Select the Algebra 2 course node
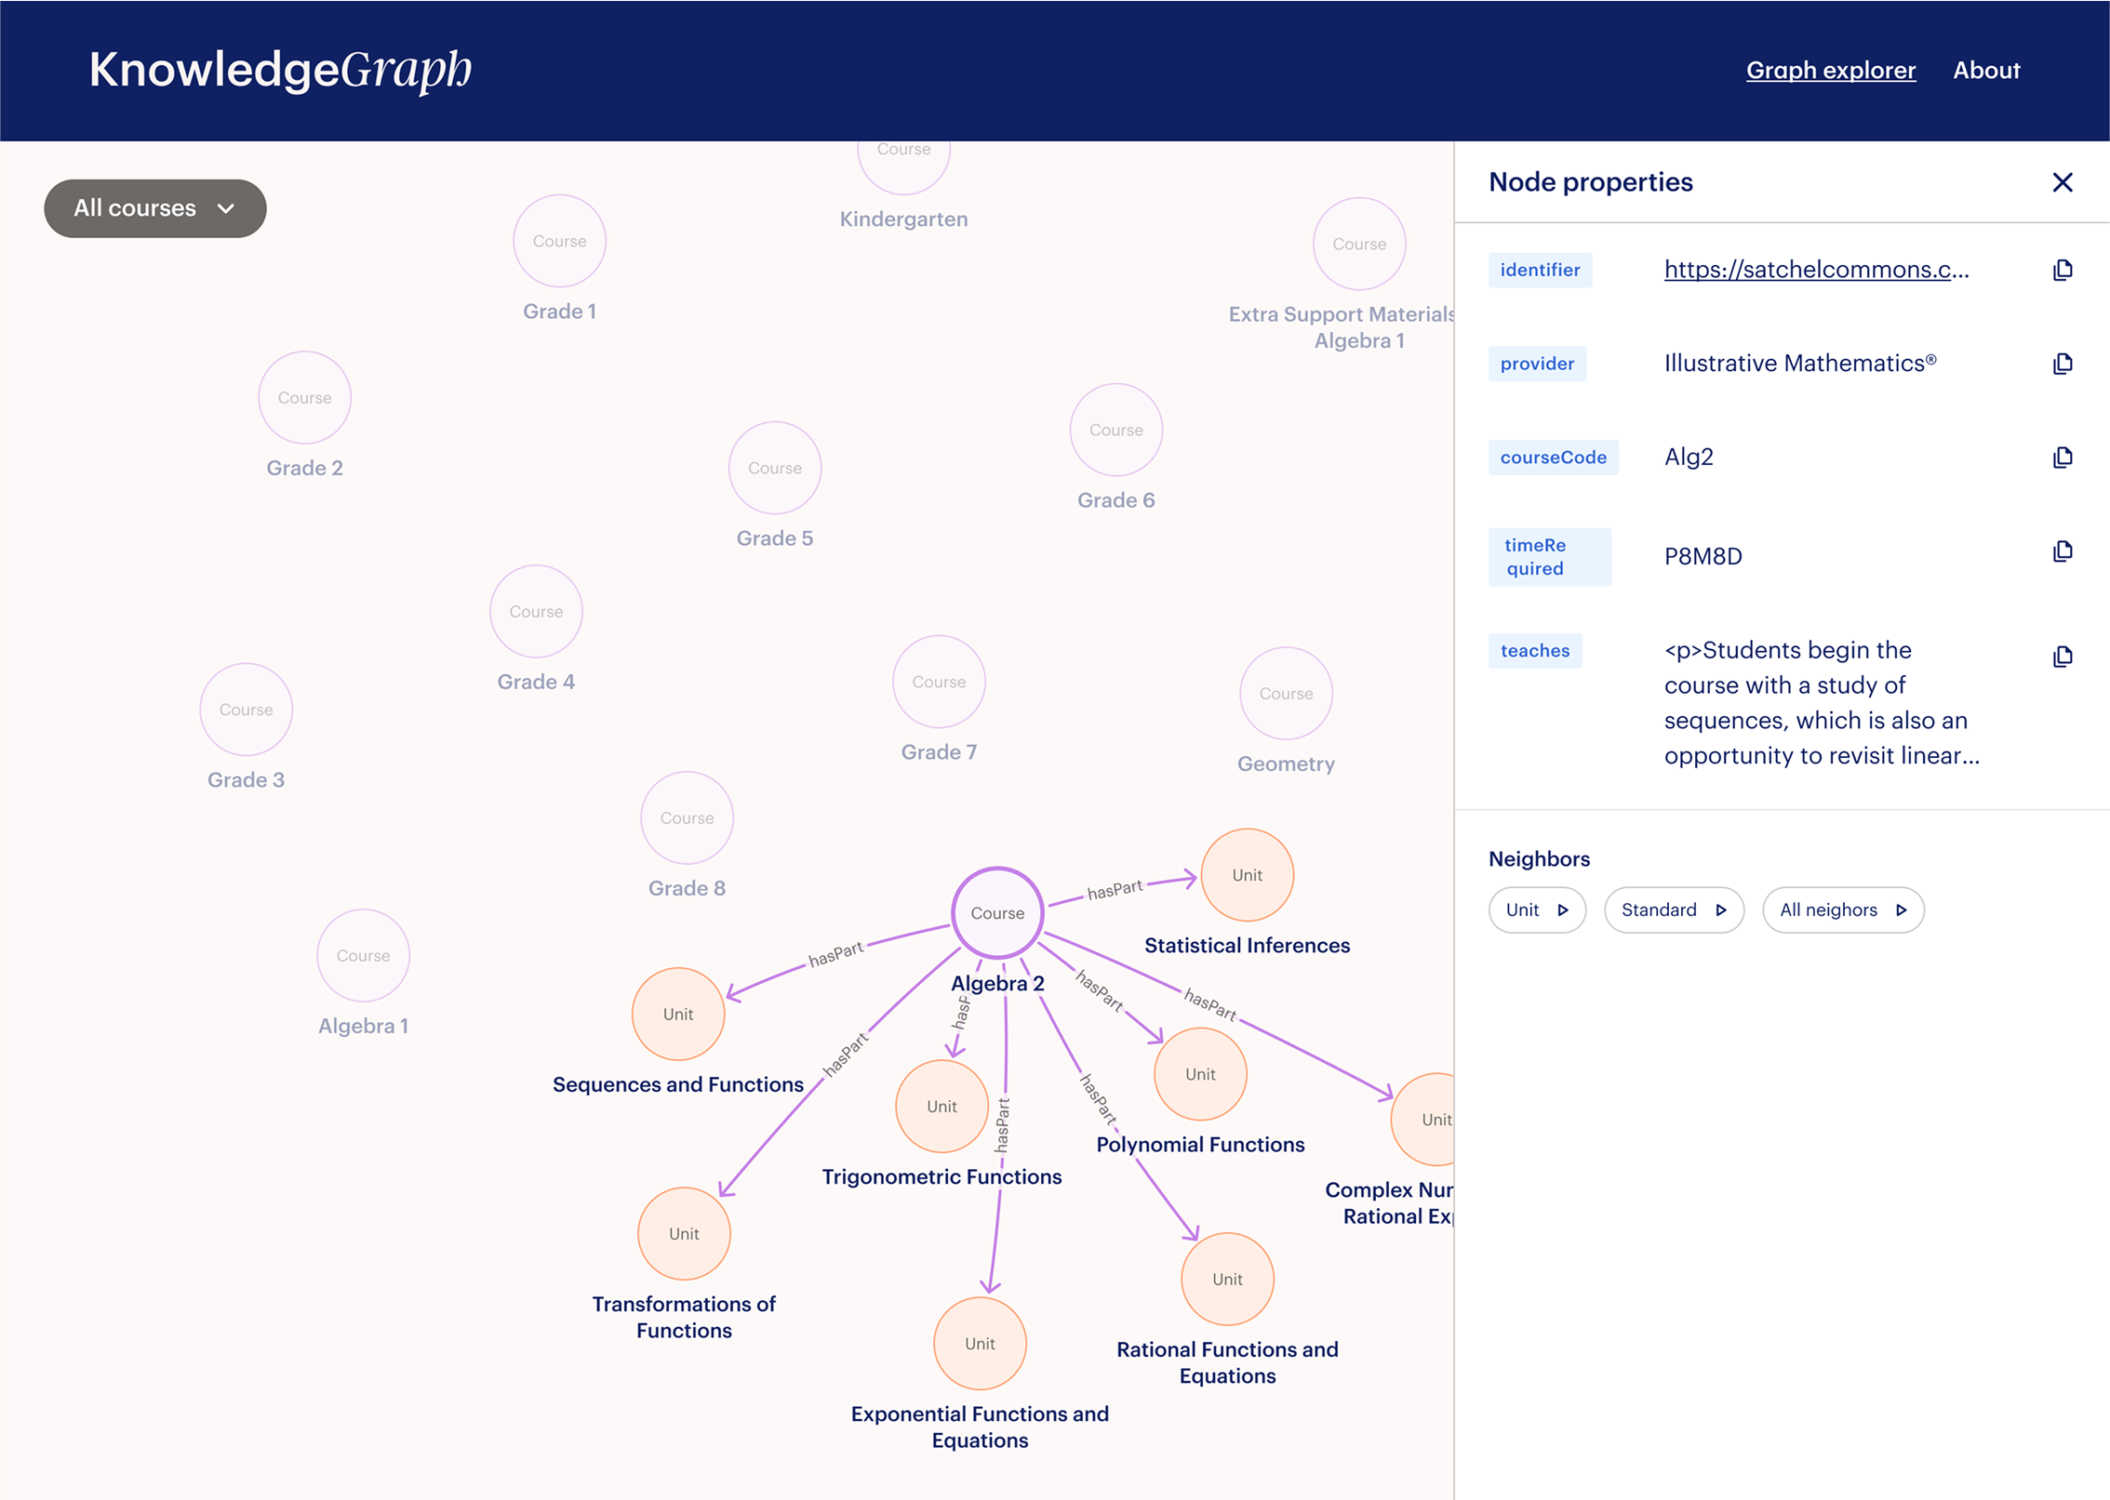 (x=997, y=913)
